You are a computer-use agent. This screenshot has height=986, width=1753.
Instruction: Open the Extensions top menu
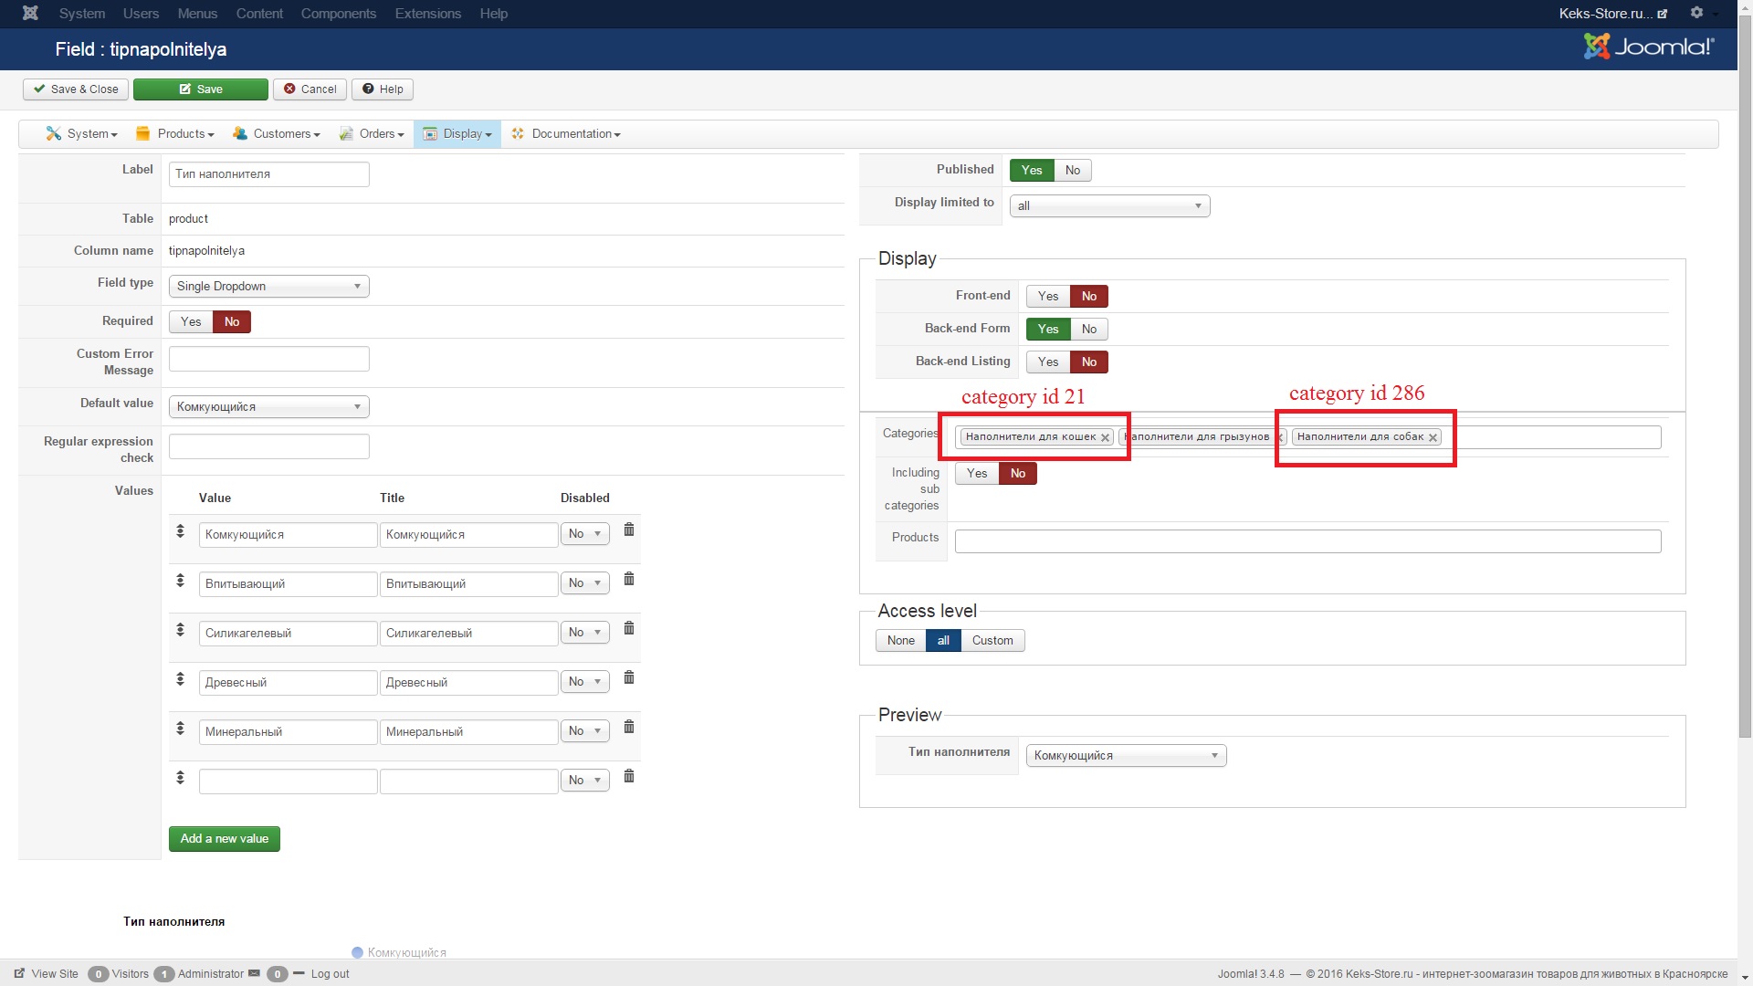(x=427, y=14)
